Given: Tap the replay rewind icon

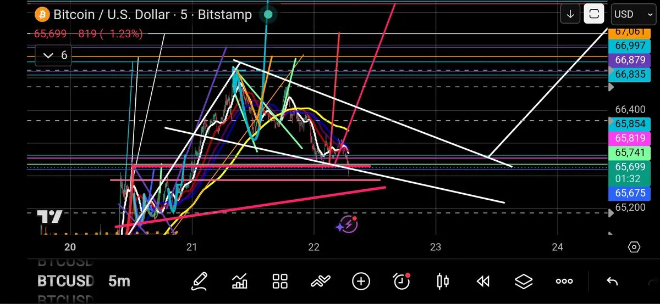Looking at the screenshot, I should click(483, 282).
